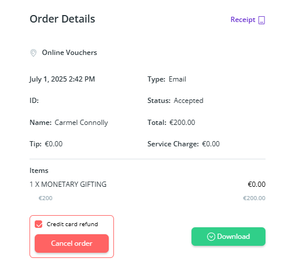Click the ID field label
The height and width of the screenshot is (262, 295).
[x=34, y=101]
